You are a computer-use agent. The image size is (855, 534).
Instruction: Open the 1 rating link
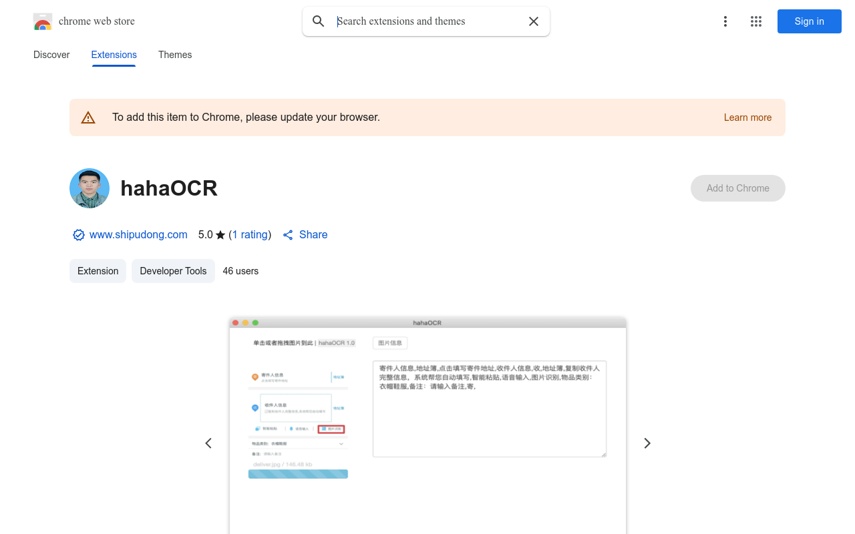pos(250,235)
